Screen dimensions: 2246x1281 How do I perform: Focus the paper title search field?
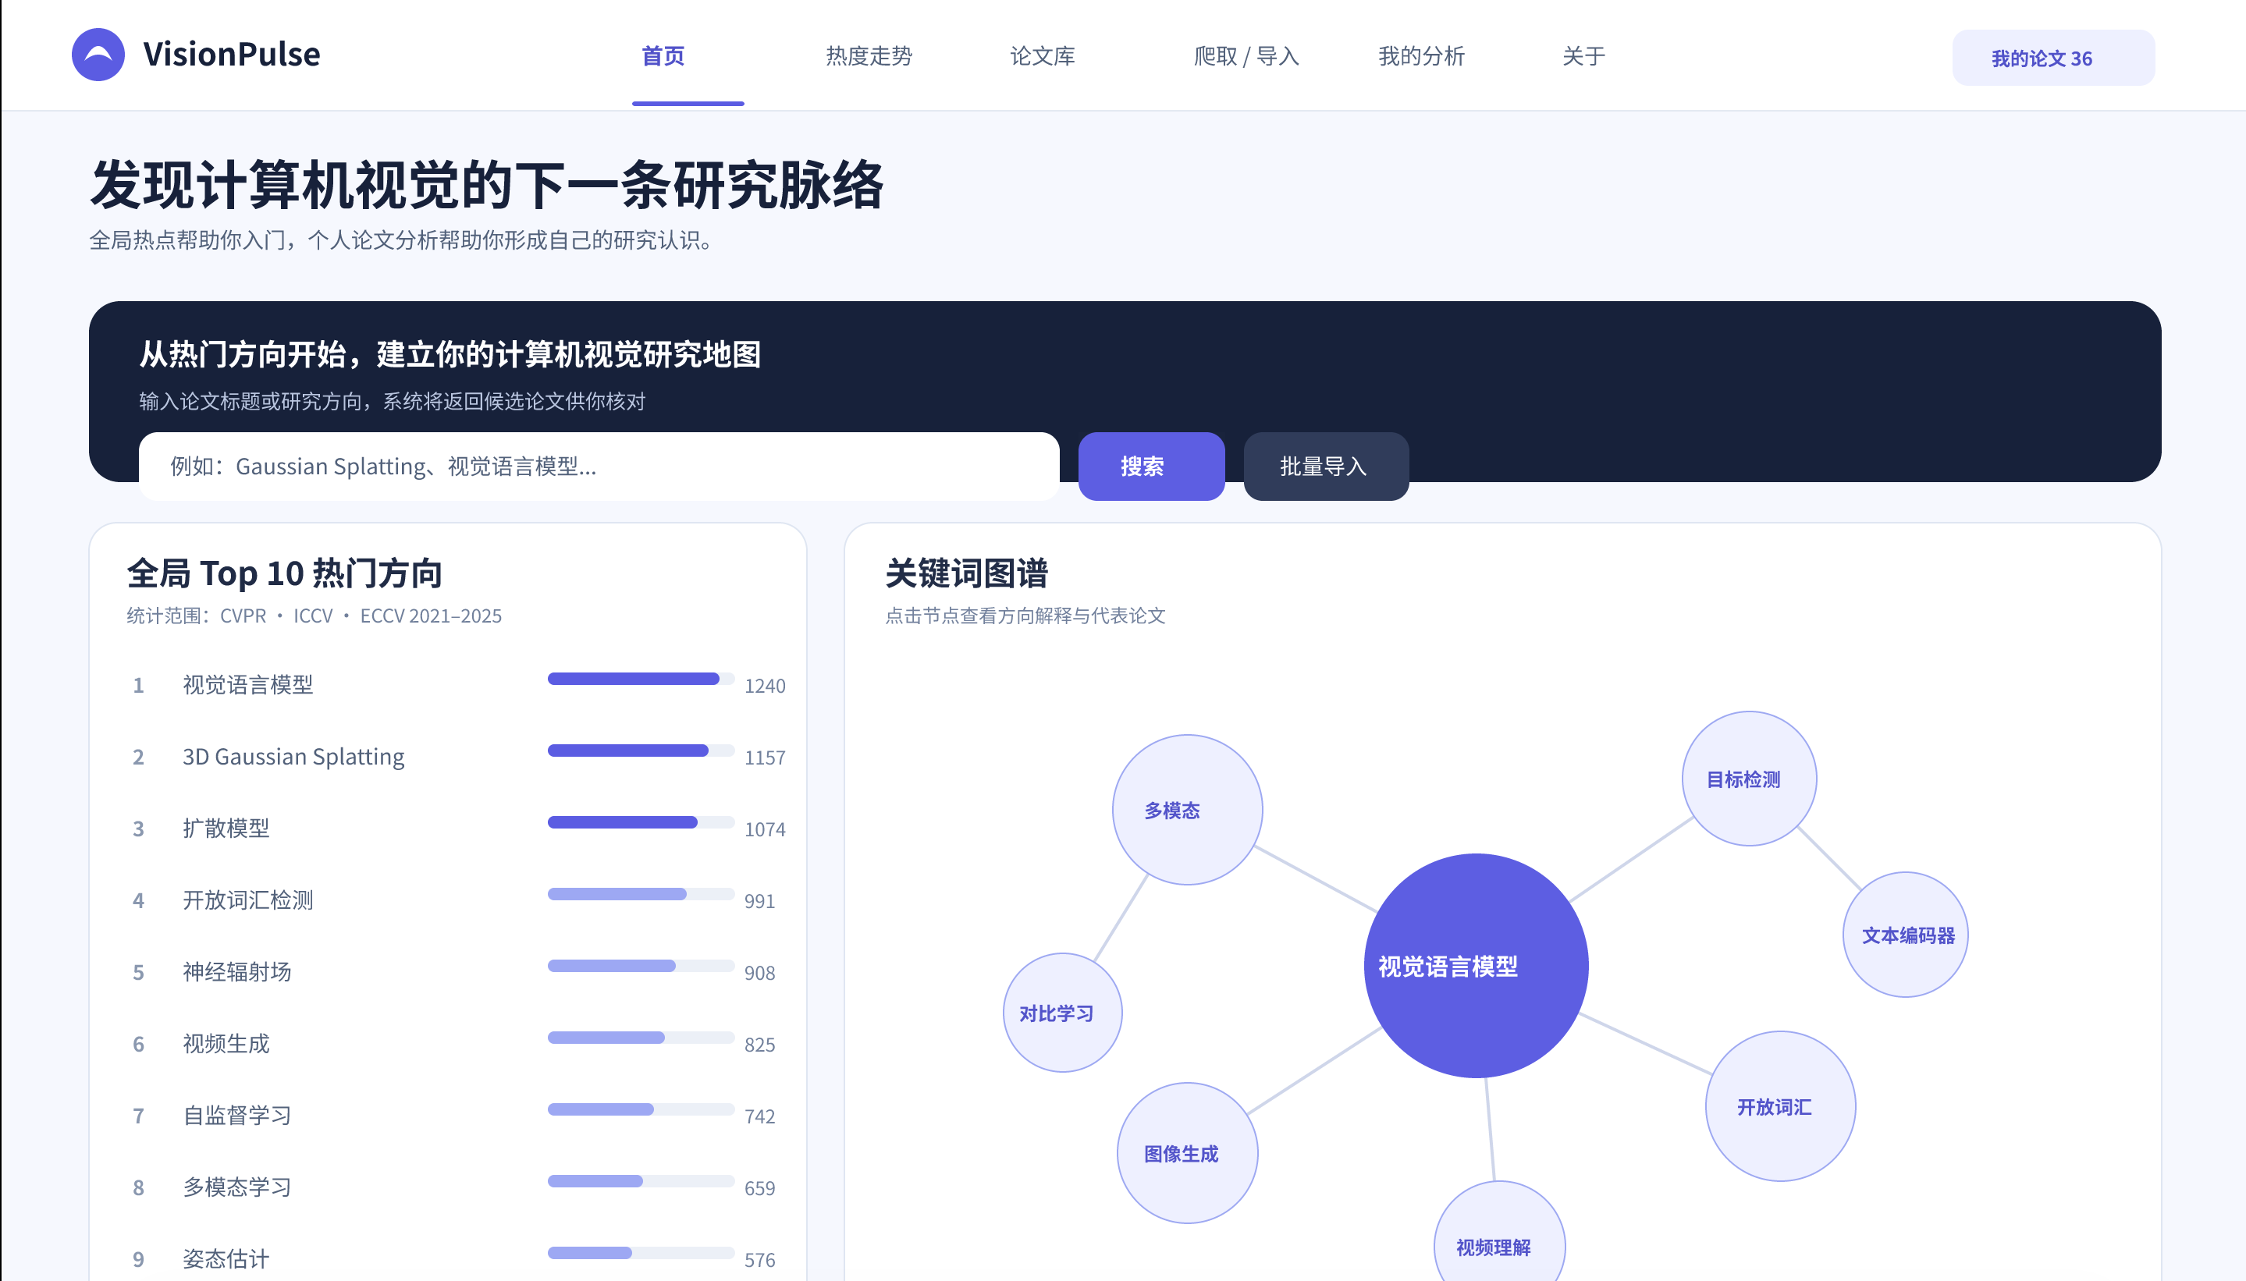click(599, 467)
